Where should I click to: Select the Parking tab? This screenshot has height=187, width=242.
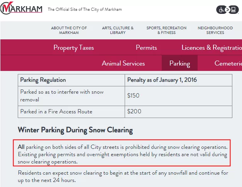(179, 63)
